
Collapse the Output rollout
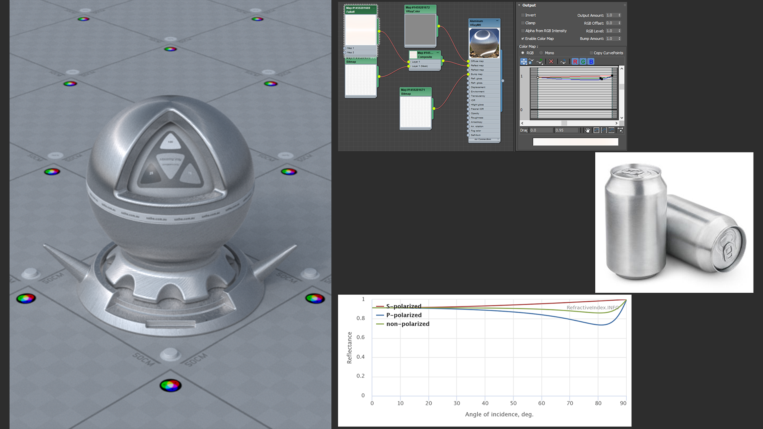click(519, 5)
